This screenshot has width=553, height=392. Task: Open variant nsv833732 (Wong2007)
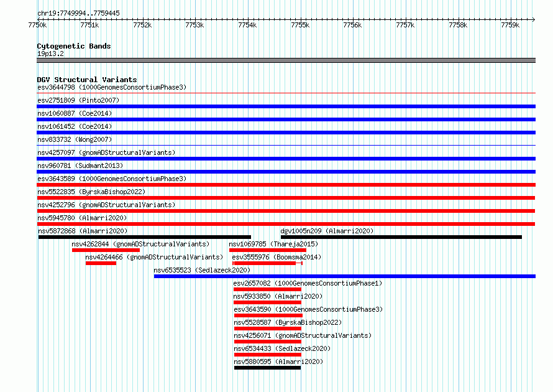75,139
